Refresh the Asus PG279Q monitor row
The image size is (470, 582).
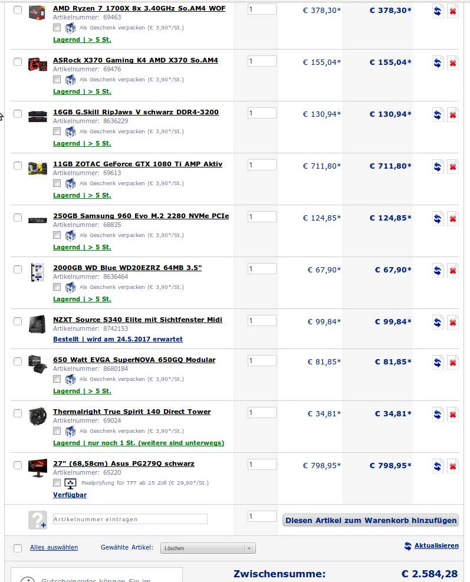pyautogui.click(x=438, y=467)
